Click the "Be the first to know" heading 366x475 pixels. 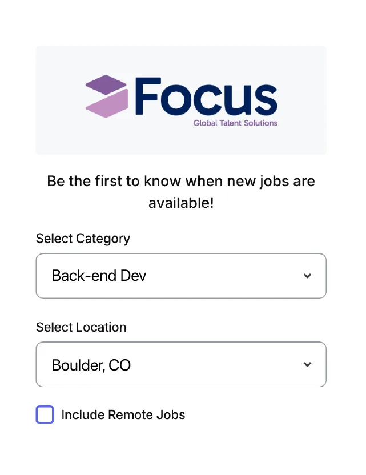(181, 192)
